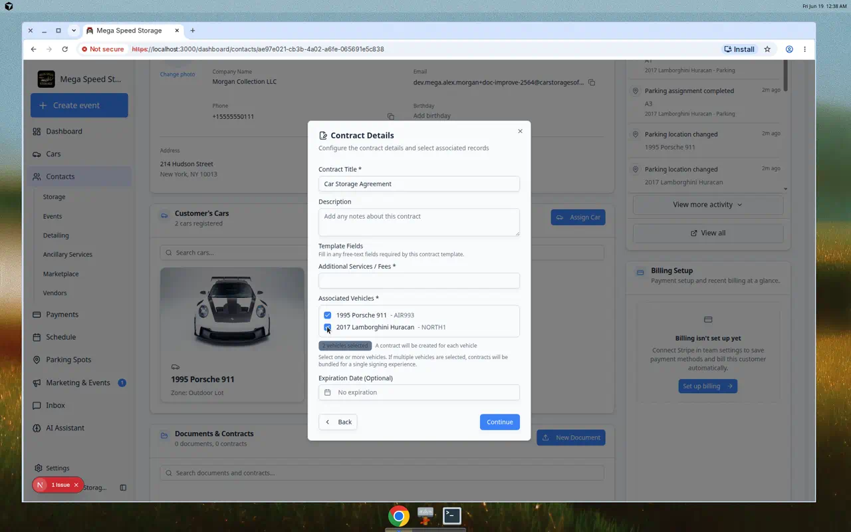
Task: Click the Mega Speed Storage logo
Action: pyautogui.click(x=47, y=79)
